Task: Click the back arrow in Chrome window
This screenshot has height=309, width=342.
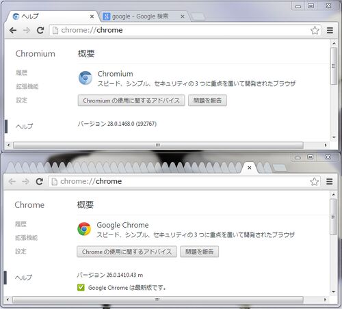Action: (12, 182)
